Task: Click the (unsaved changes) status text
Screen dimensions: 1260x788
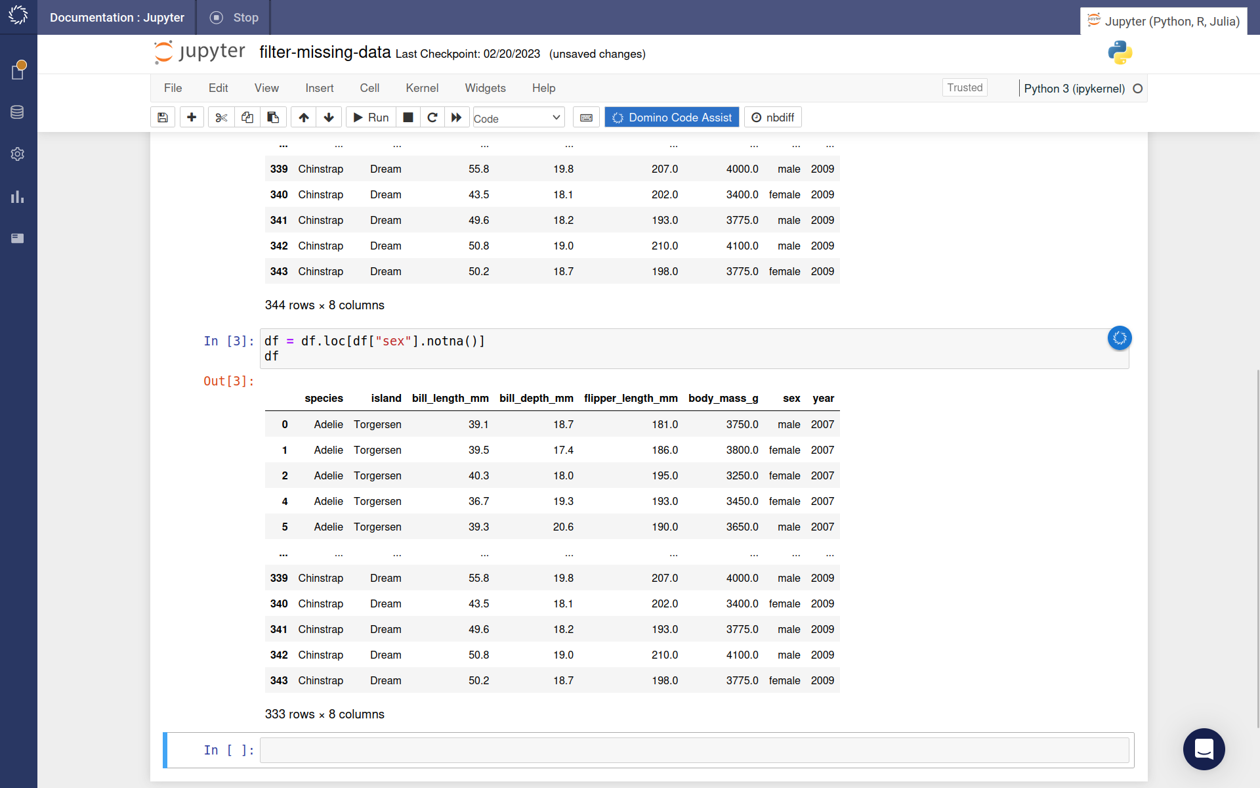Action: [597, 54]
